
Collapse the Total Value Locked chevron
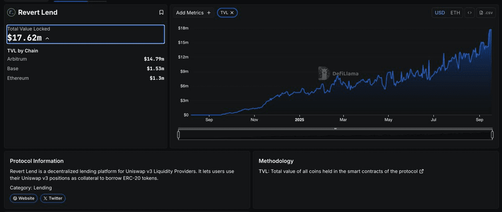click(47, 38)
